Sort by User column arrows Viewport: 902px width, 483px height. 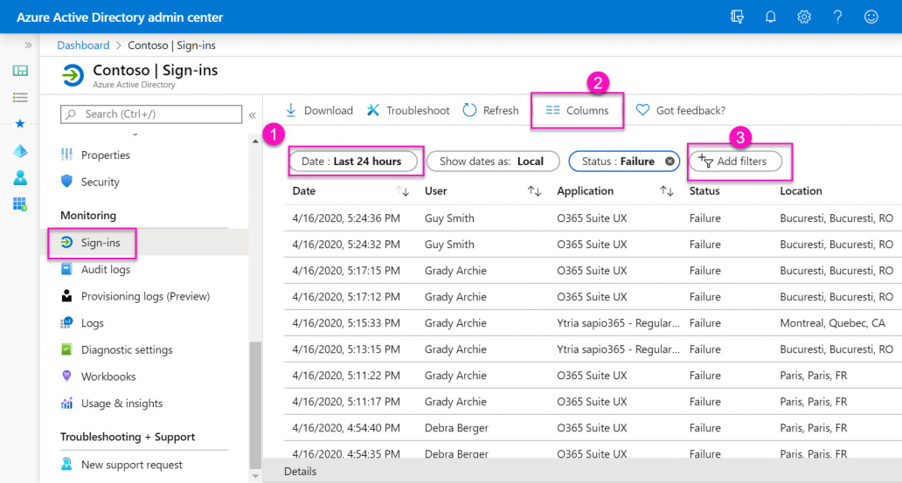534,191
